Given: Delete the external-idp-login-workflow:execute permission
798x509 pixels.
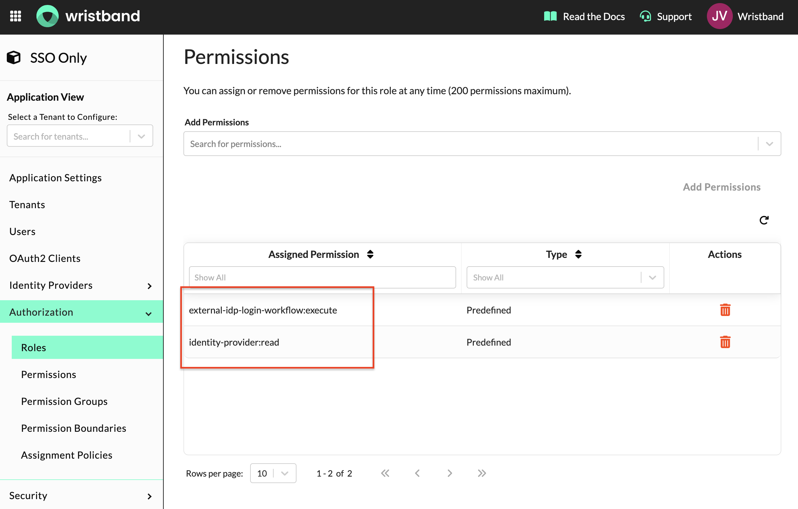Looking at the screenshot, I should point(725,310).
